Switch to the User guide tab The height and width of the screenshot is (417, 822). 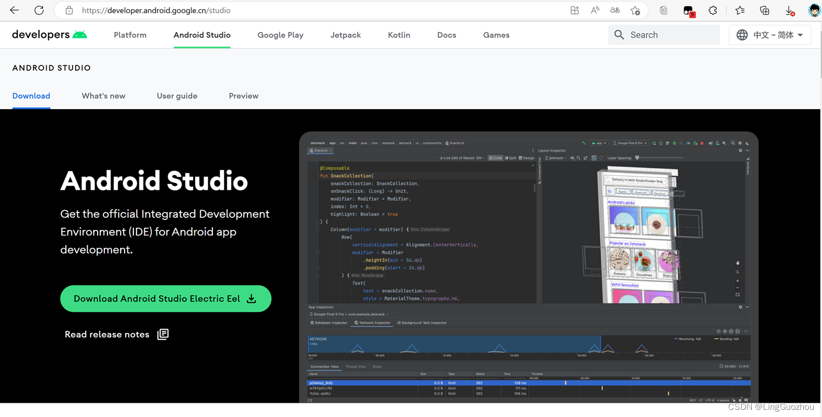pos(177,95)
